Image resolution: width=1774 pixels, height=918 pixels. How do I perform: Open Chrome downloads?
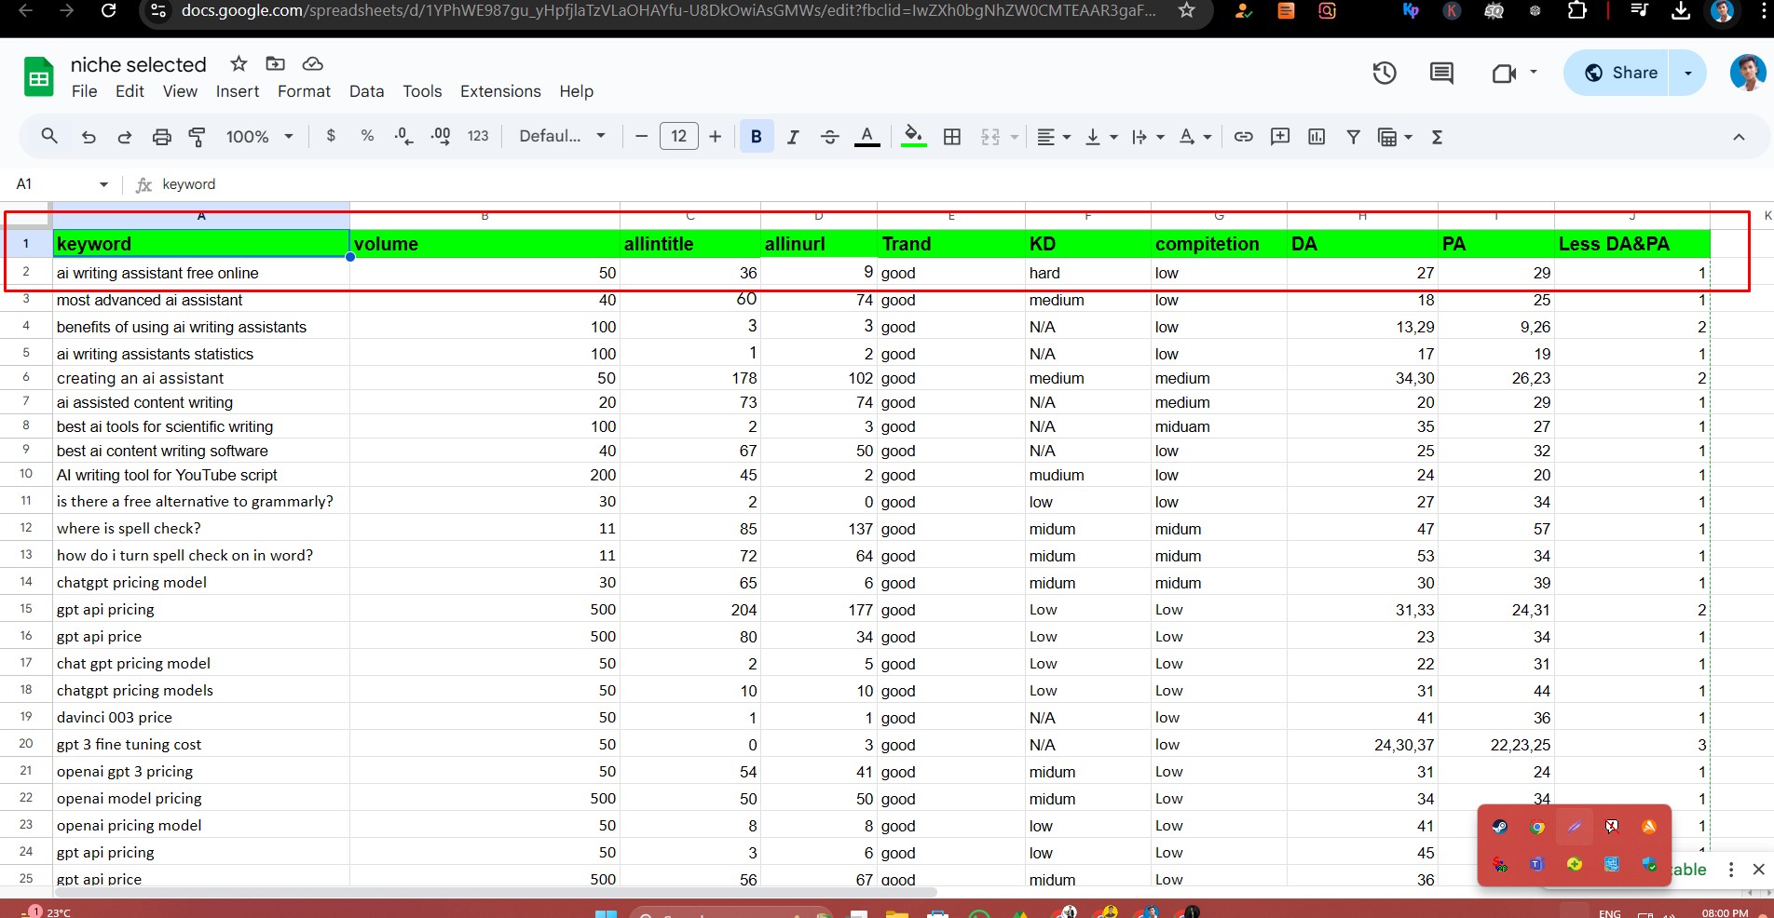[1681, 11]
